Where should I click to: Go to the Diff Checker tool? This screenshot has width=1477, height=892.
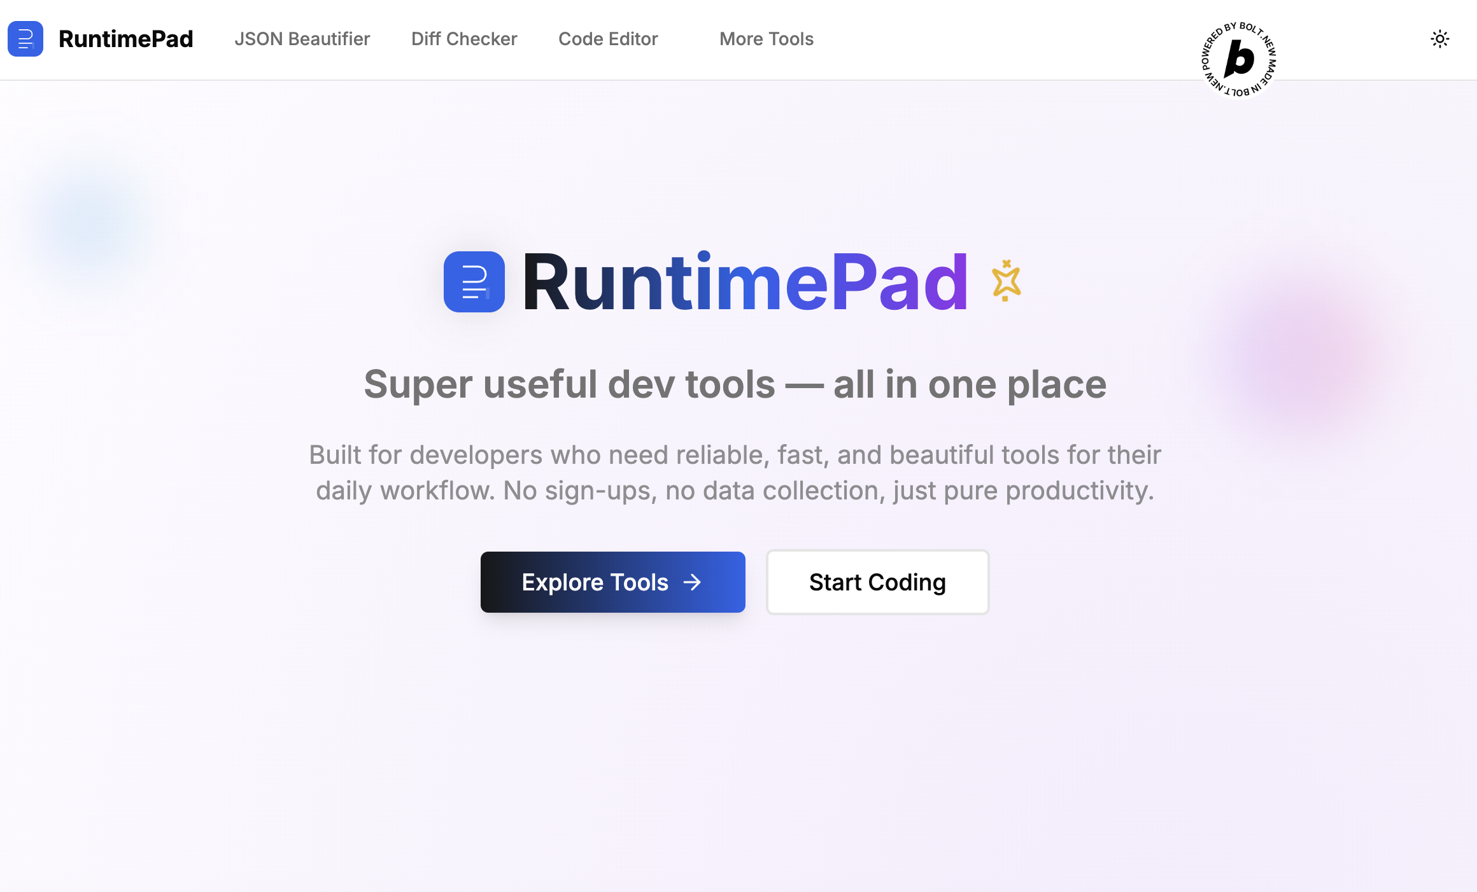tap(464, 39)
